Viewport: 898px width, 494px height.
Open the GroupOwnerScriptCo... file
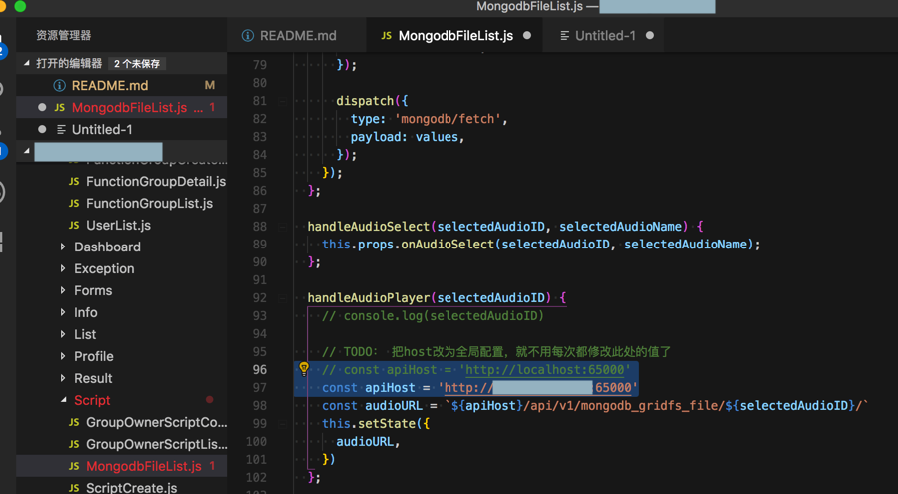pos(122,422)
